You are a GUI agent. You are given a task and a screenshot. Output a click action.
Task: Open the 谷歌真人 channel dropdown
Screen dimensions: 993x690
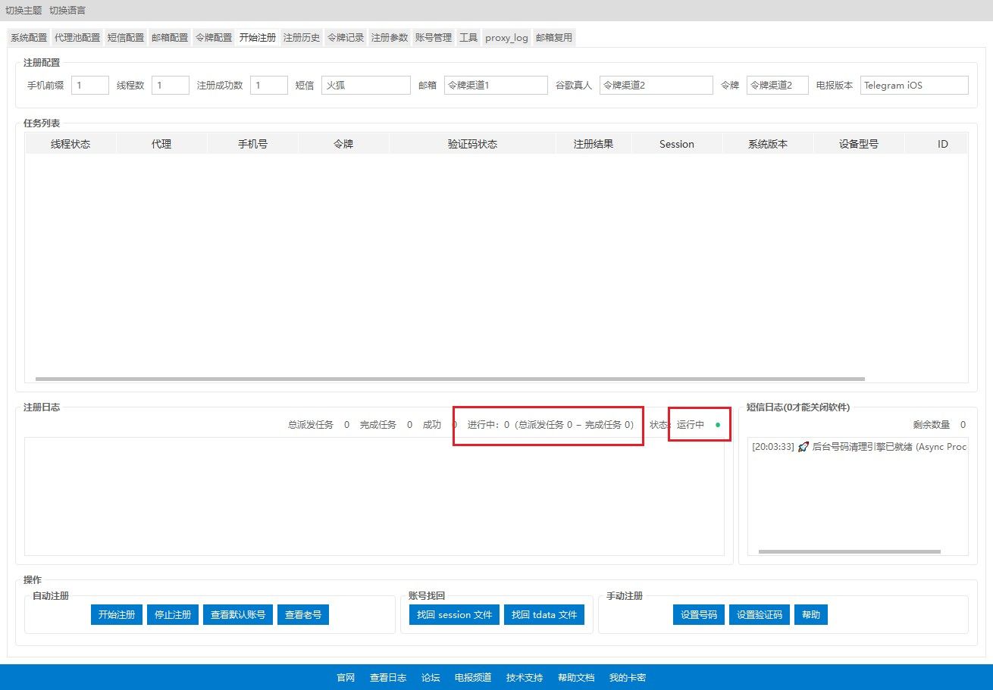(x=656, y=86)
